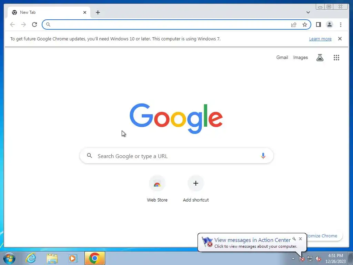This screenshot has width=353, height=265.
Task: Add a new shortcut tile
Action: point(196,189)
